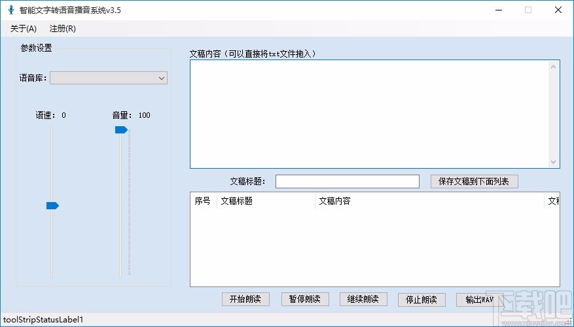Click the 音量 volume slider thumb

[x=121, y=130]
